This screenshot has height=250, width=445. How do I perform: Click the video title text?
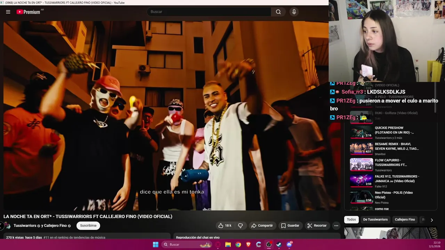click(88, 216)
